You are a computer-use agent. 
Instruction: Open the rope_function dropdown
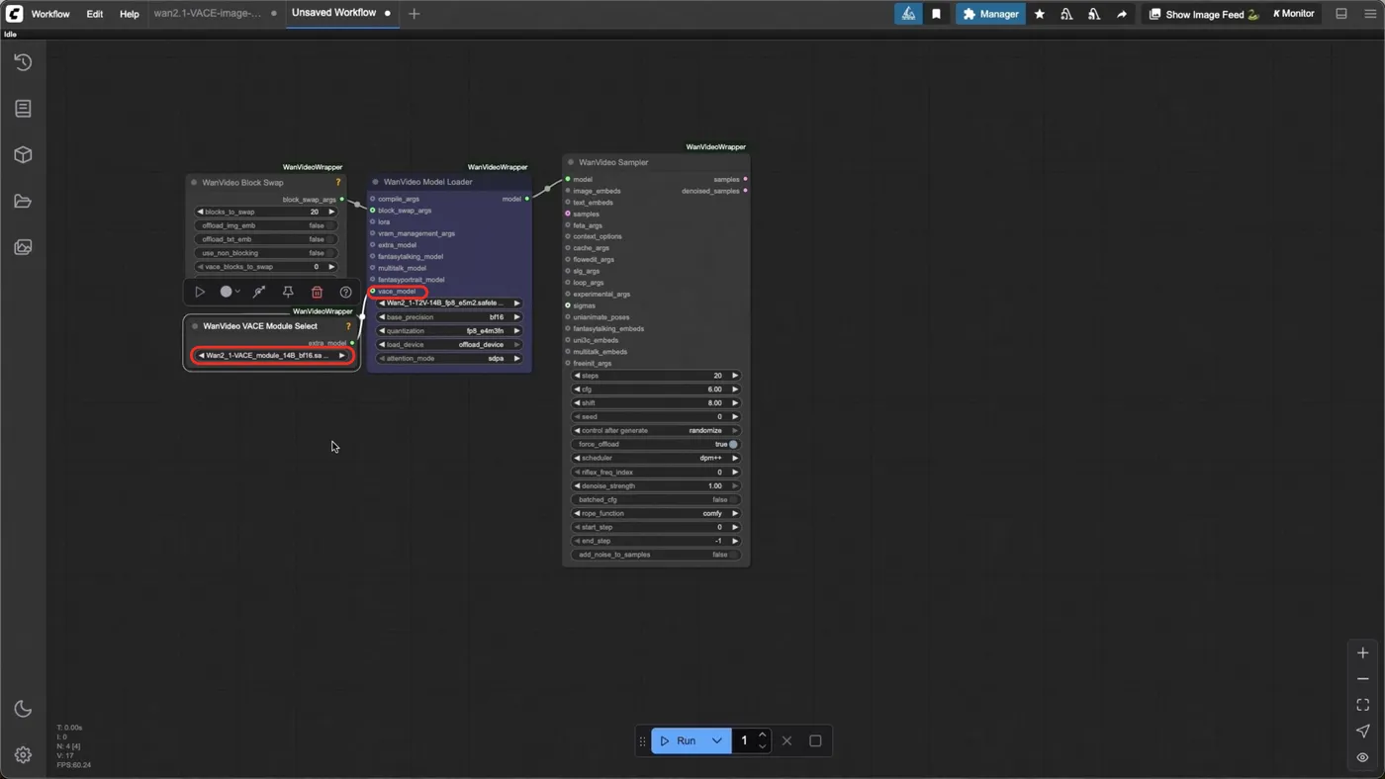[x=656, y=514]
